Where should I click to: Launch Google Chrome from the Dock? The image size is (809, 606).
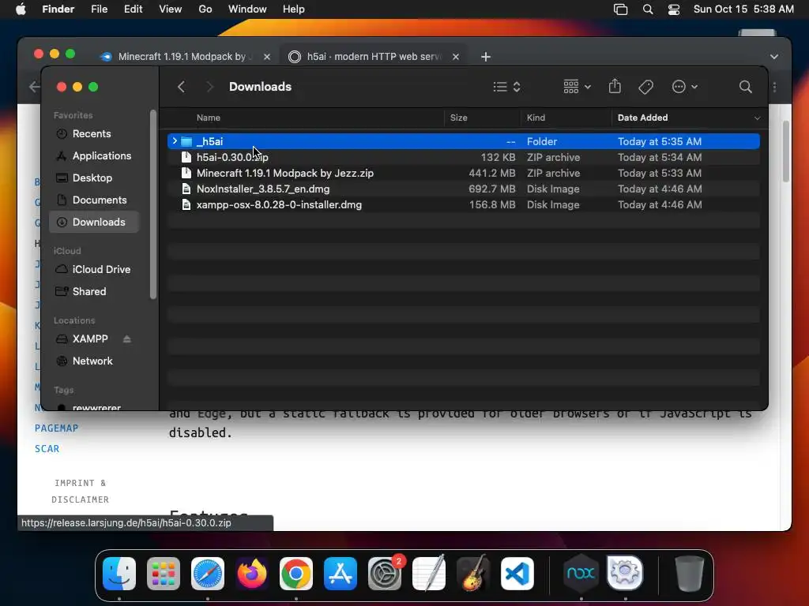coord(296,574)
